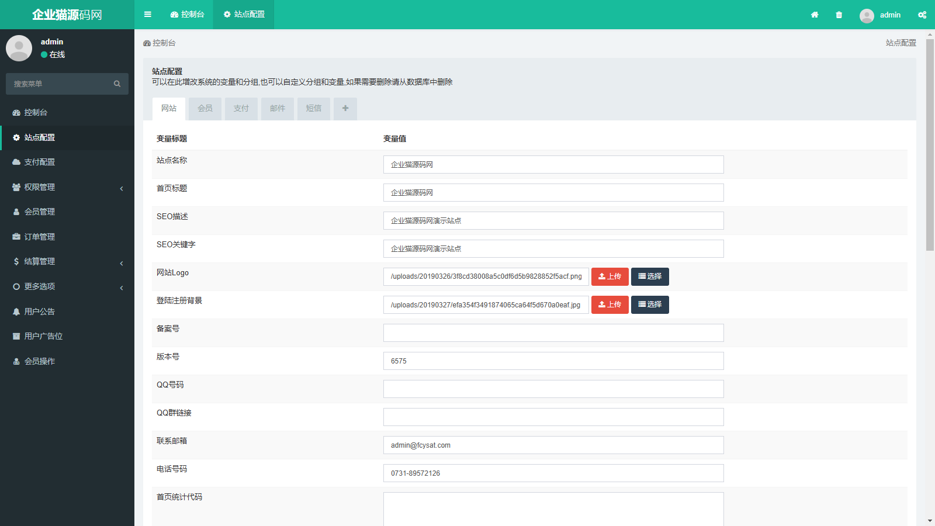The image size is (935, 526).
Task: Click the sidebar admin profile picture
Action: (x=19, y=48)
